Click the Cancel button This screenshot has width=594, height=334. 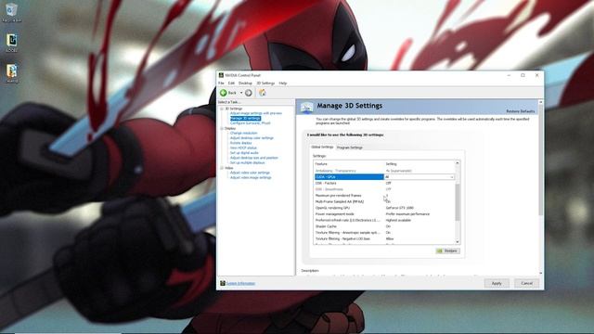coord(526,283)
